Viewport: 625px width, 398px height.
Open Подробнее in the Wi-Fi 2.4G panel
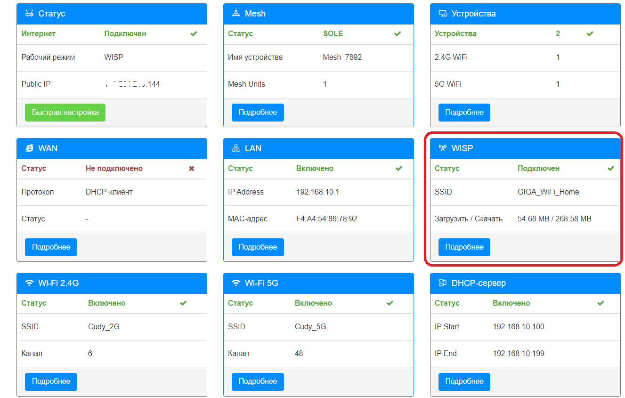pyautogui.click(x=51, y=382)
